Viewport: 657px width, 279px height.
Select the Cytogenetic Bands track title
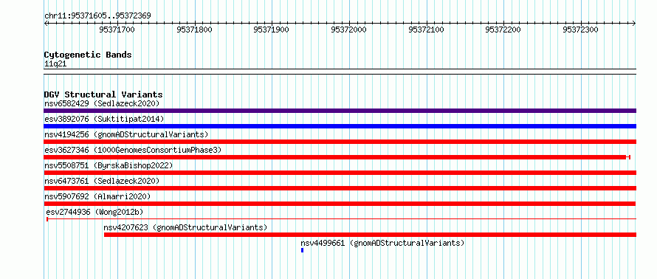pyautogui.click(x=88, y=55)
